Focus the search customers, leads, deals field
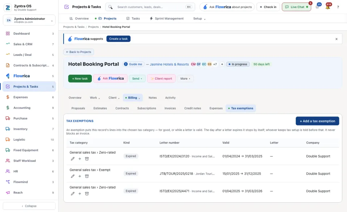The image size is (347, 212). (x=150, y=7)
